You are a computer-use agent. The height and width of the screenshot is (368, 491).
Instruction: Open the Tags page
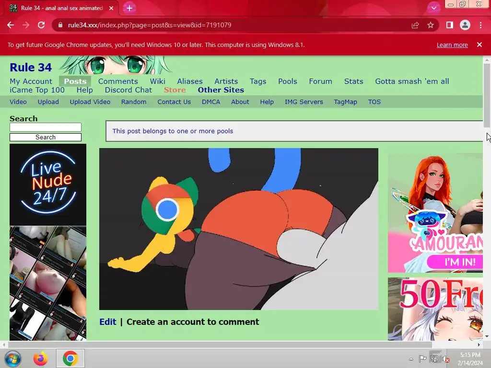click(x=258, y=81)
